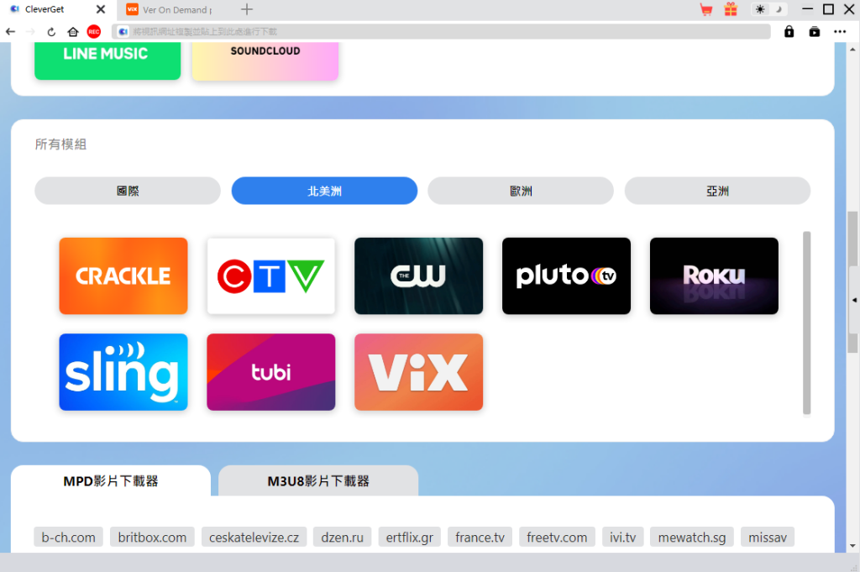The width and height of the screenshot is (860, 572).
Task: Open the Tubi module tile
Action: click(x=271, y=372)
